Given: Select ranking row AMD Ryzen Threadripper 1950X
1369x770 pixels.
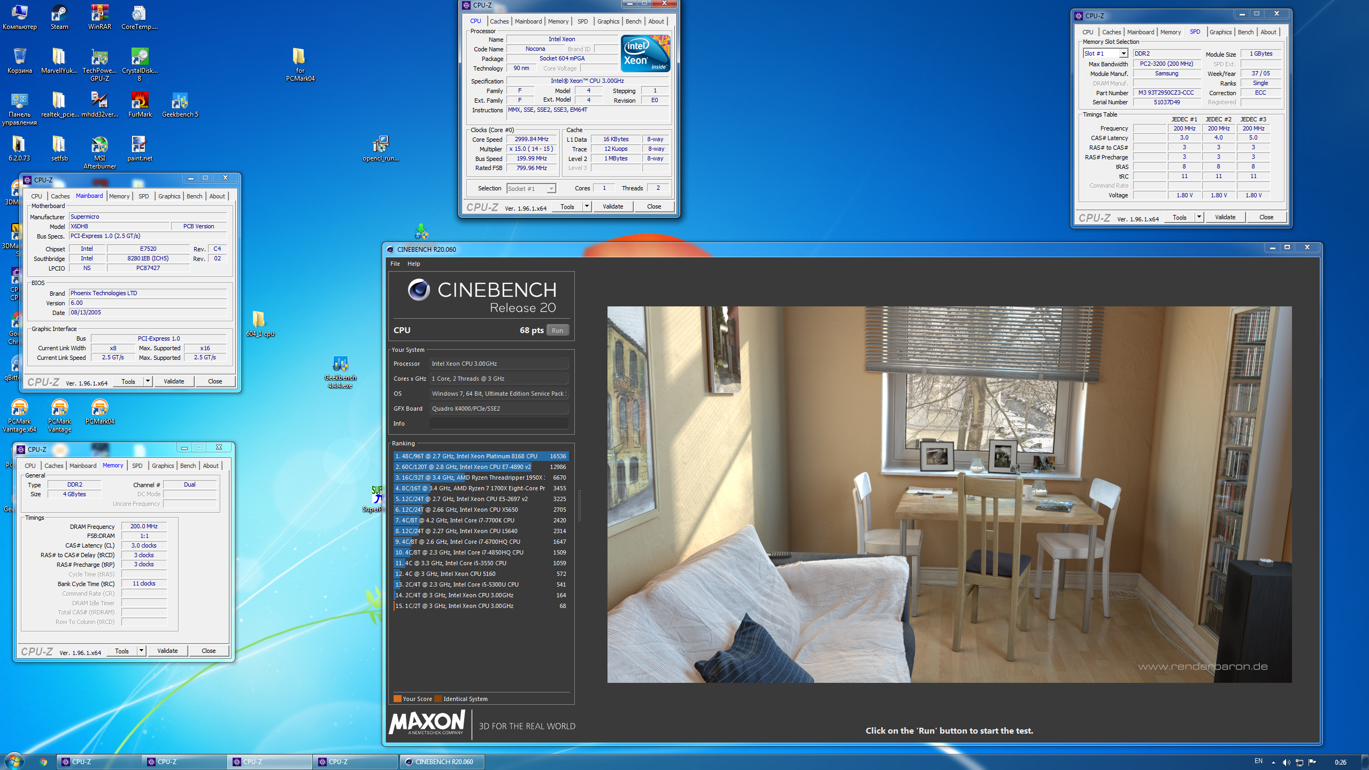Looking at the screenshot, I should 481,478.
